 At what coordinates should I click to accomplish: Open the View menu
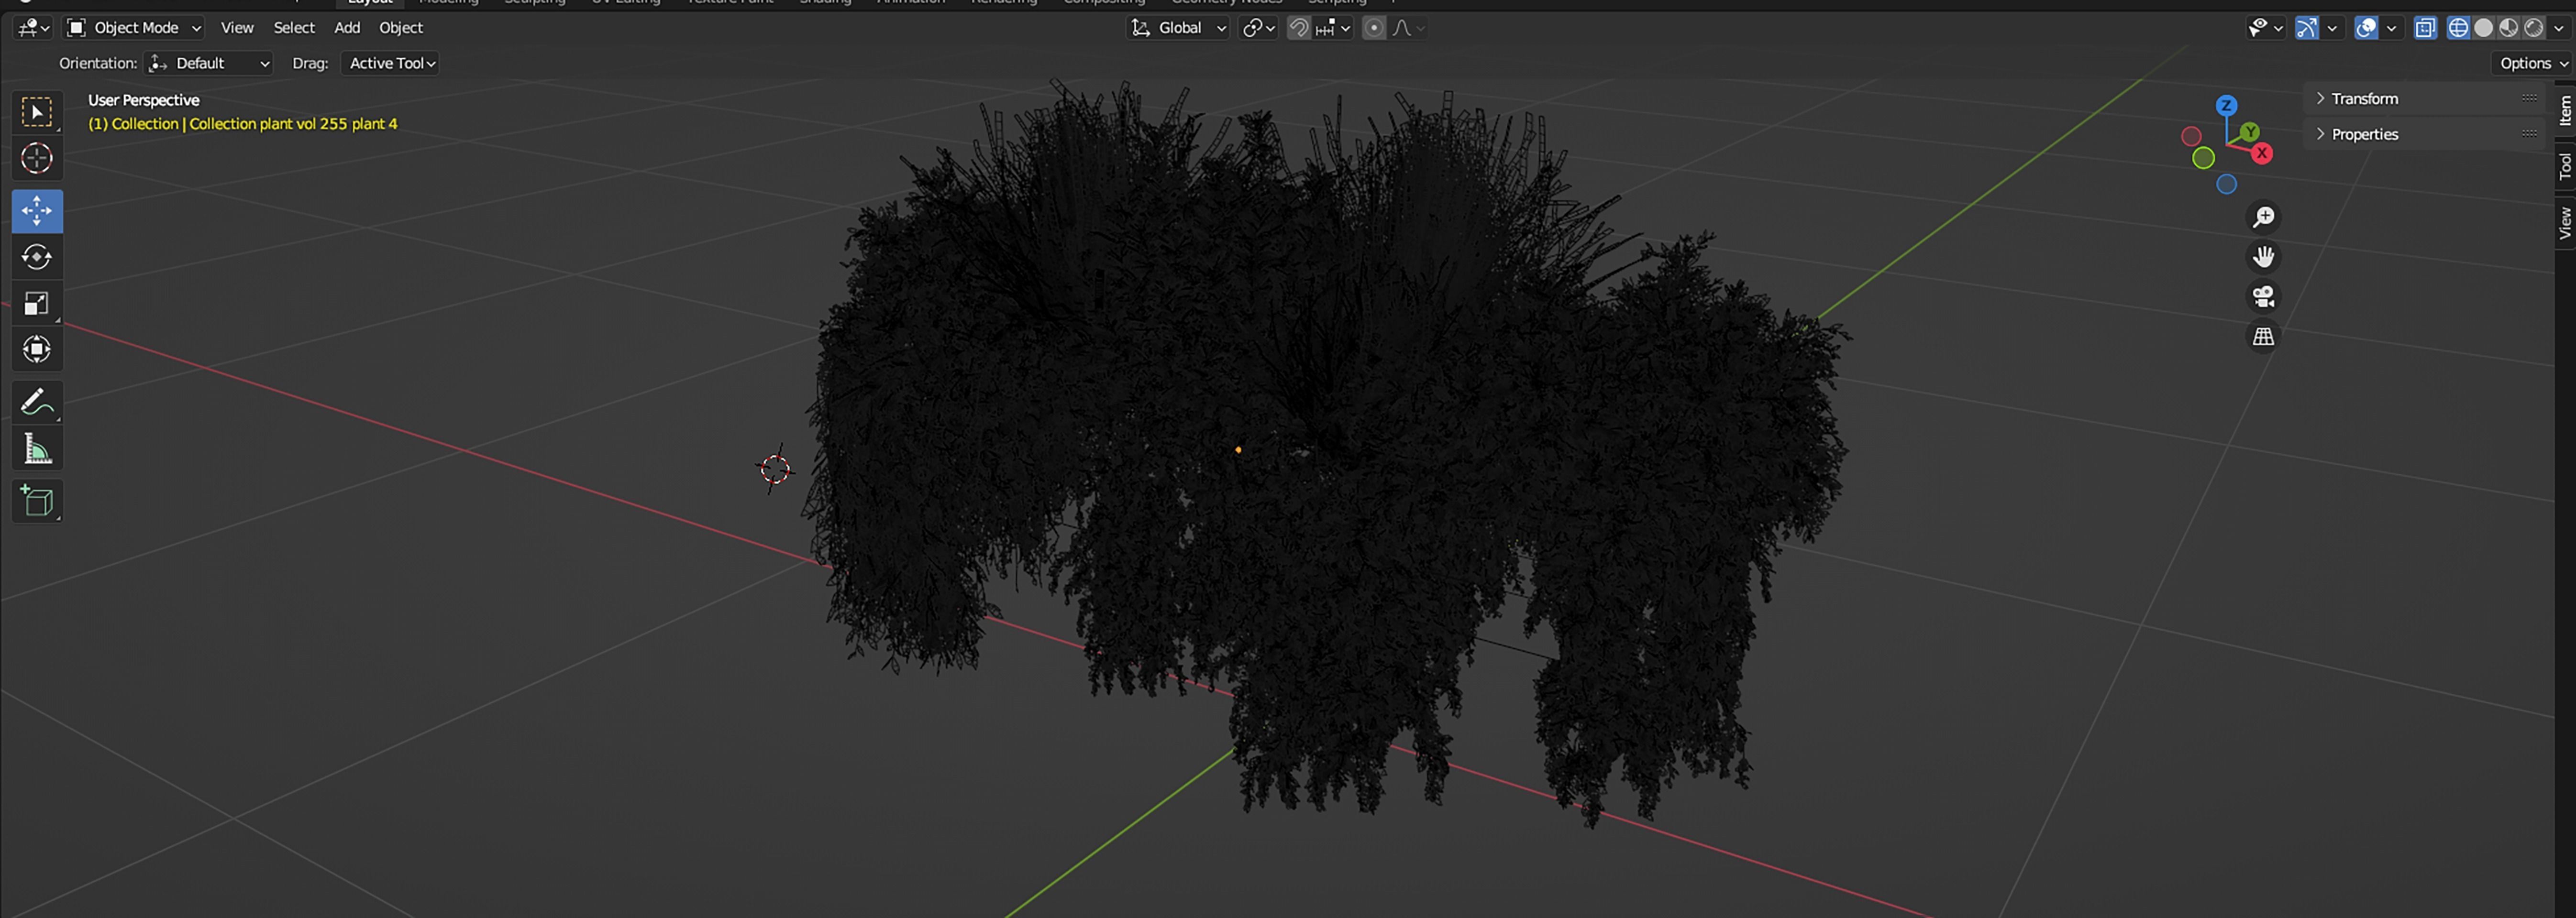coord(237,28)
